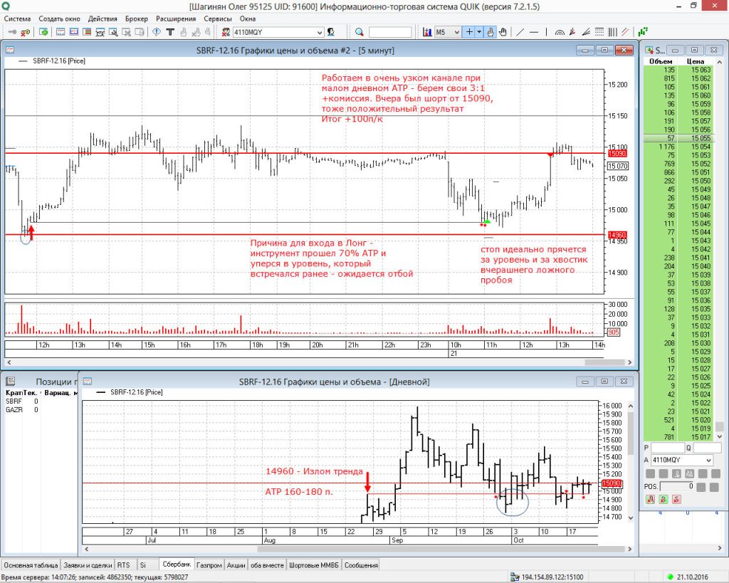
Task: Select the GAZR row in positions table
Action: point(22,409)
